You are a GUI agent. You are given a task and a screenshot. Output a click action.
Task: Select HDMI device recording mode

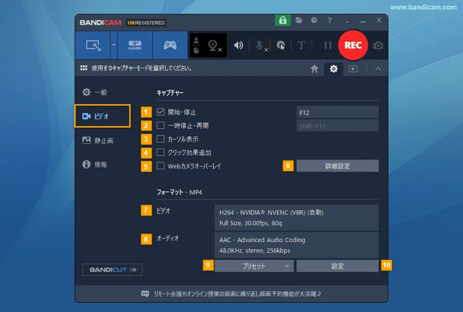(x=135, y=45)
